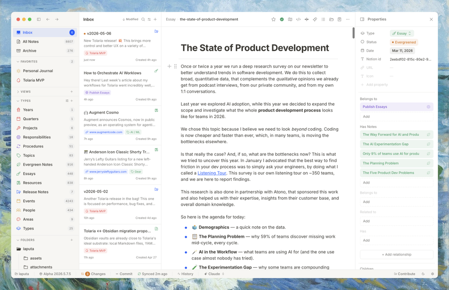Image resolution: width=449 pixels, height=290 pixels.
Task: Add a new property
Action: 374,85
